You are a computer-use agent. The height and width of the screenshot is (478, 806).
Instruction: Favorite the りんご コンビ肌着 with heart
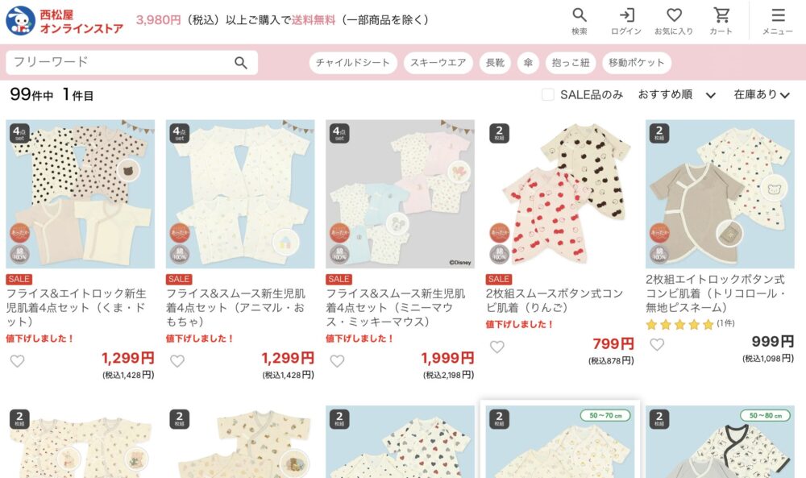[497, 347]
